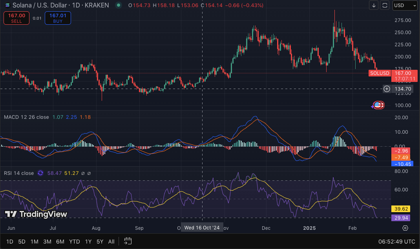Click the green market status dot

pyautogui.click(x=118, y=5)
